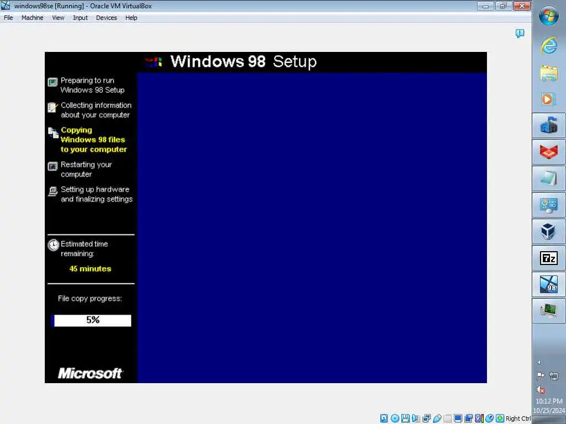Click the 'Estimated time remaining' label
This screenshot has height=424, width=566.
pos(84,249)
